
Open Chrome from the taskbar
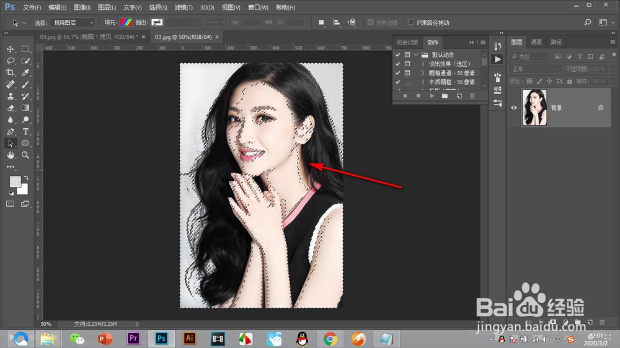pos(330,339)
